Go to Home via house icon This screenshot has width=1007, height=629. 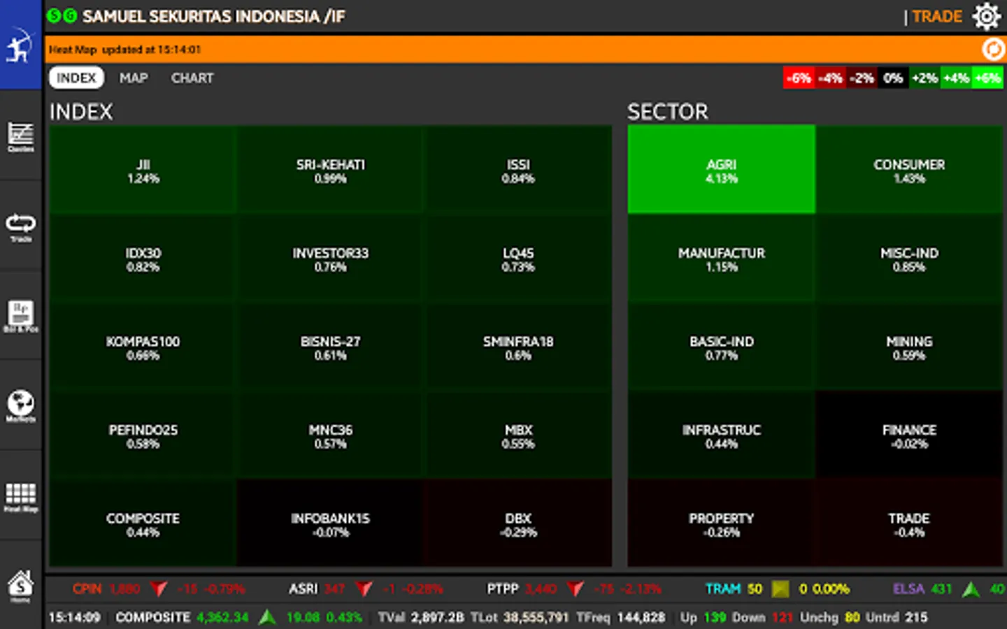tap(20, 586)
